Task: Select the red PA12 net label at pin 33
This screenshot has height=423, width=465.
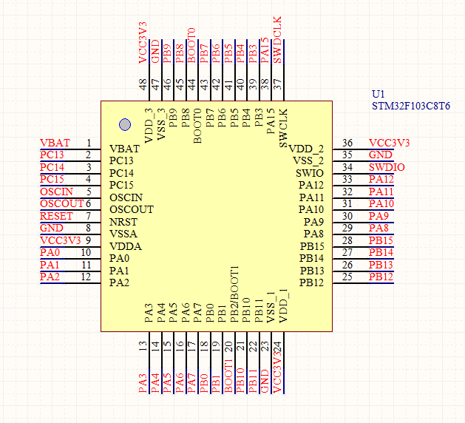Action: click(381, 180)
